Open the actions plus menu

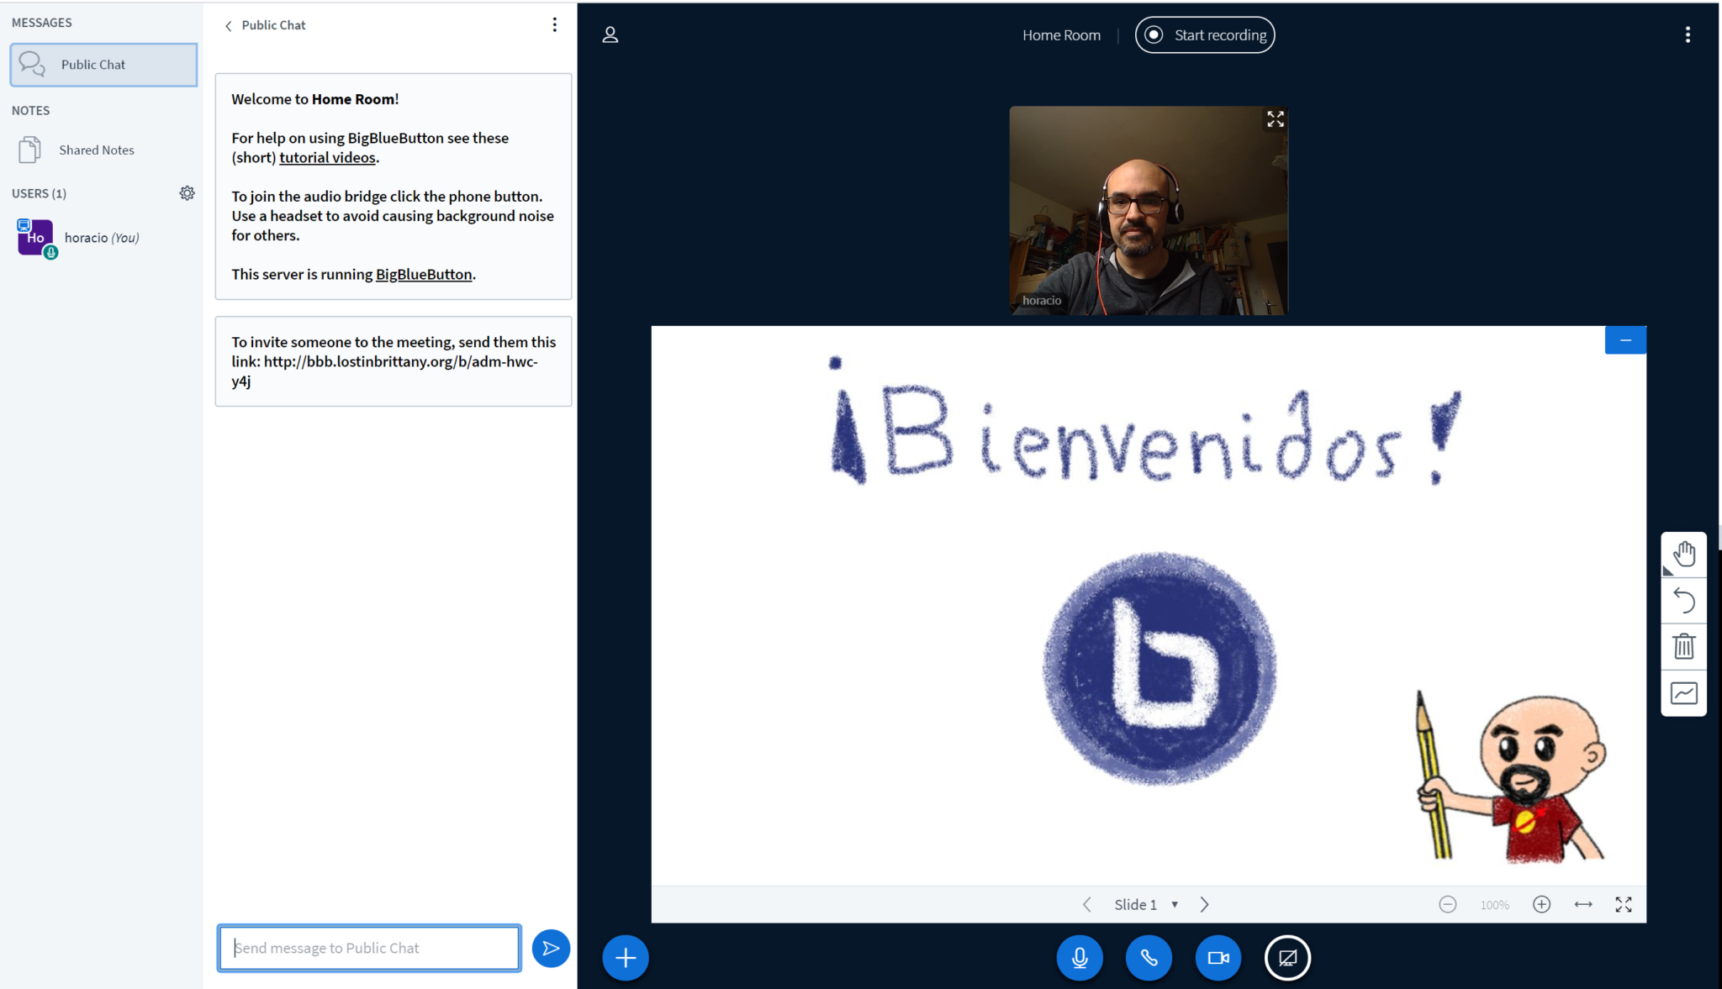click(625, 957)
